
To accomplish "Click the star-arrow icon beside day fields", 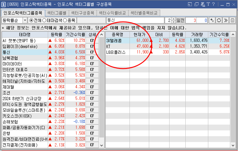I will [x=212, y=20].
